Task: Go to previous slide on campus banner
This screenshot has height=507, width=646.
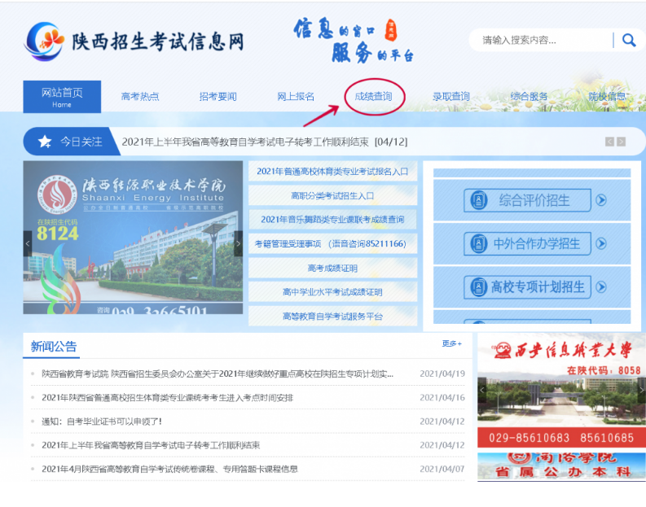Action: click(x=28, y=243)
